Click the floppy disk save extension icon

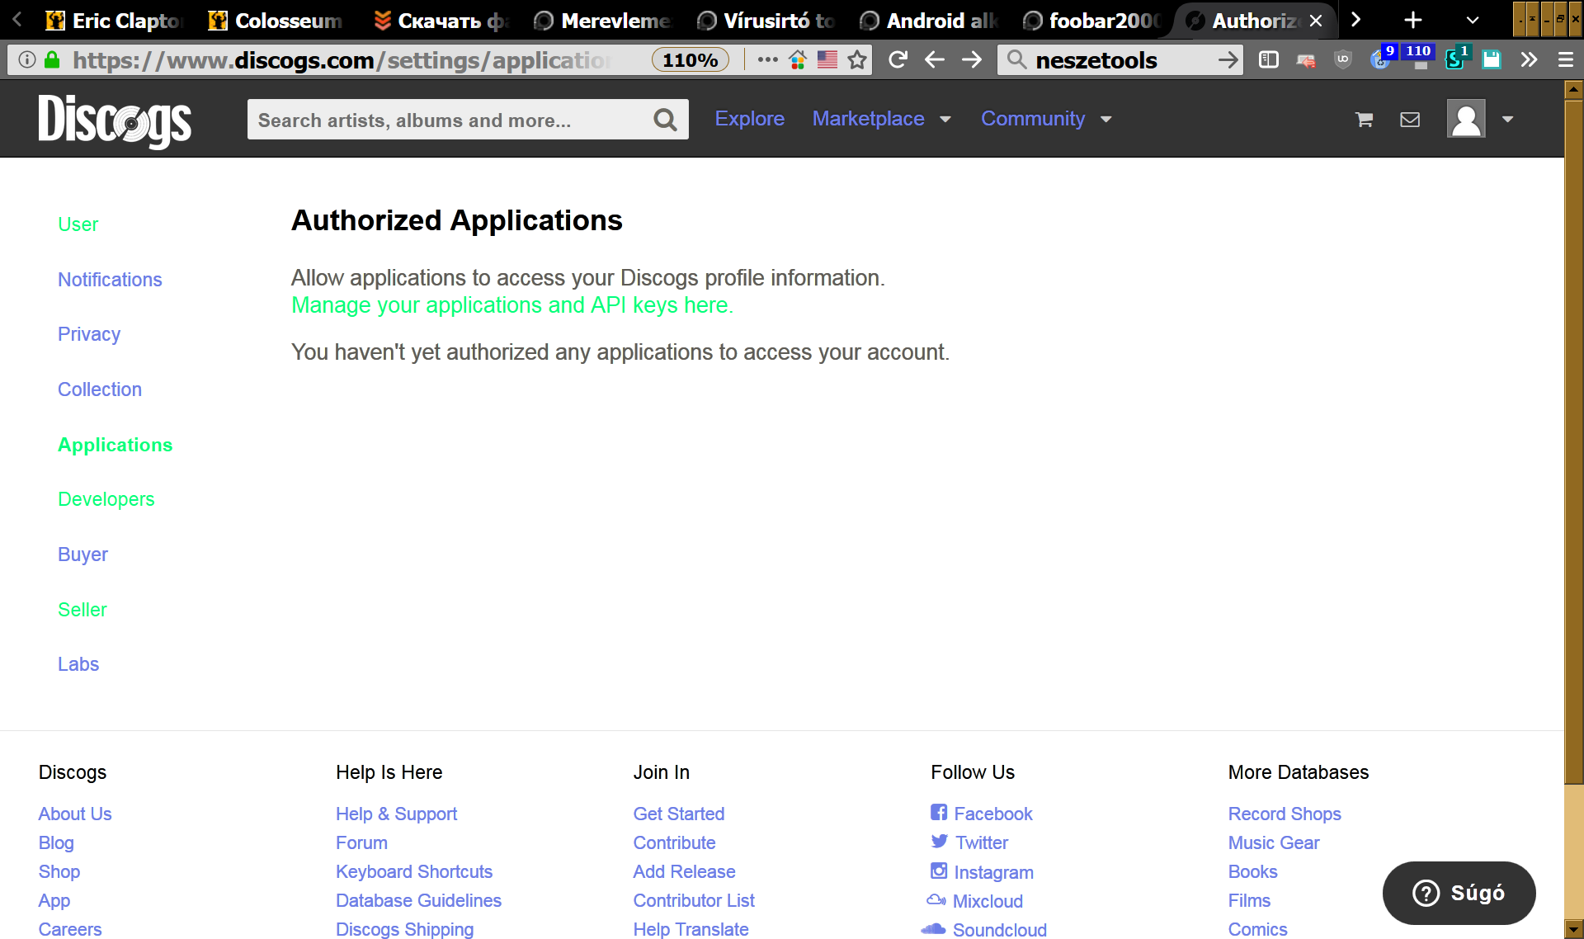click(x=1492, y=60)
